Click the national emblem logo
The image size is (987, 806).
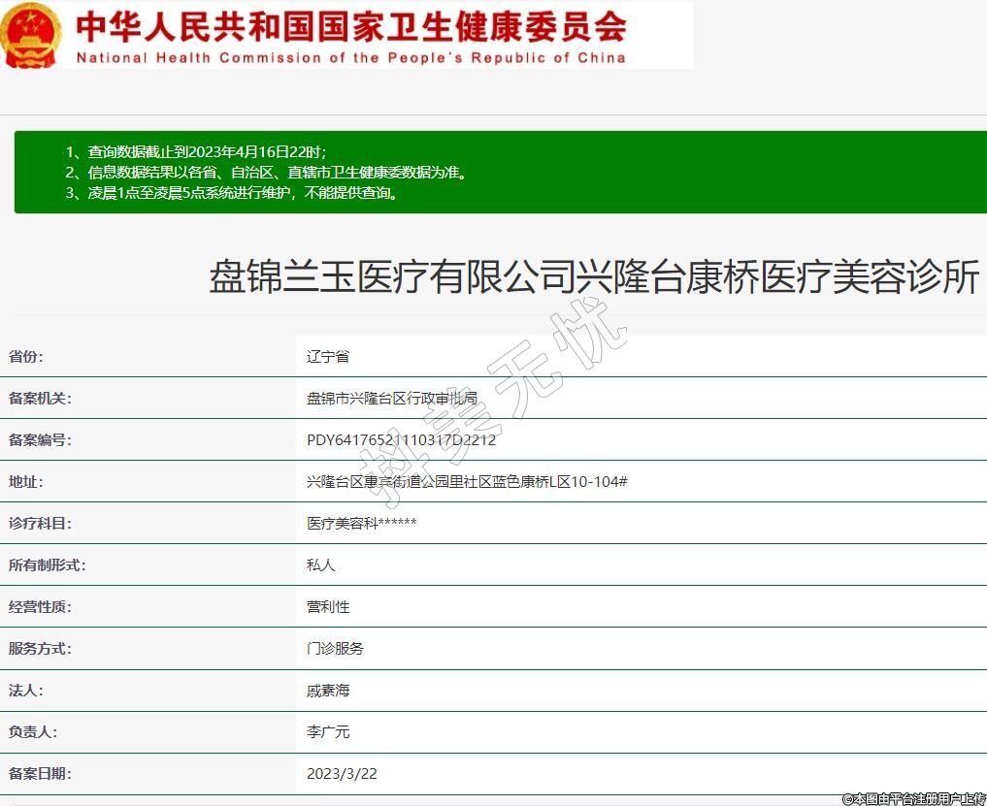[32, 36]
